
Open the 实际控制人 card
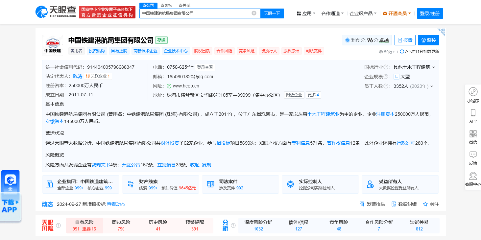pos(320,184)
